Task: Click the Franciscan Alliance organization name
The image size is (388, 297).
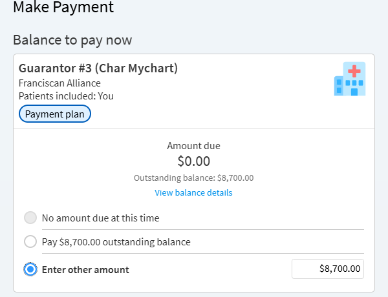Action: click(x=59, y=83)
